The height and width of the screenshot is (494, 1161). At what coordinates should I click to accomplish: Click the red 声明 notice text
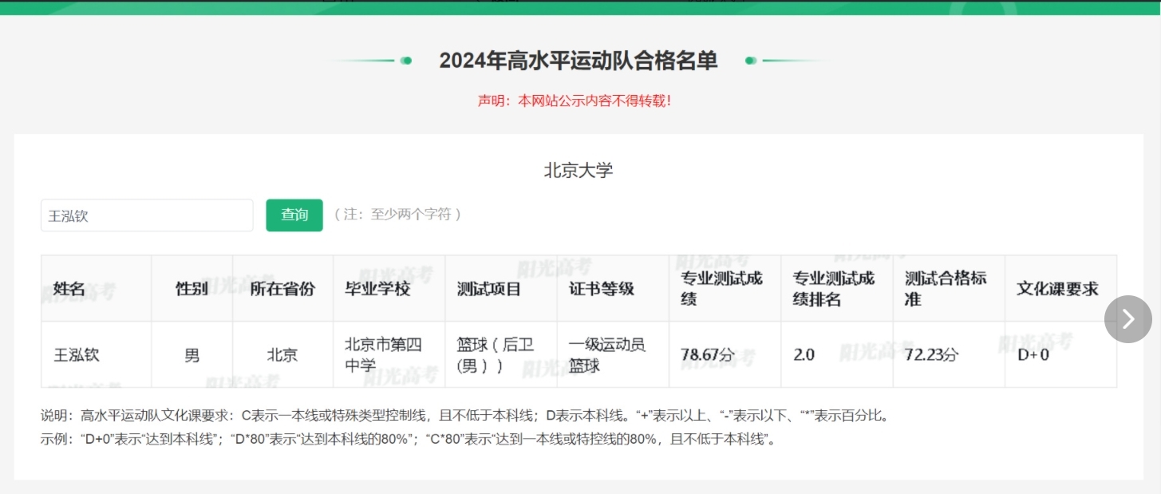(575, 101)
